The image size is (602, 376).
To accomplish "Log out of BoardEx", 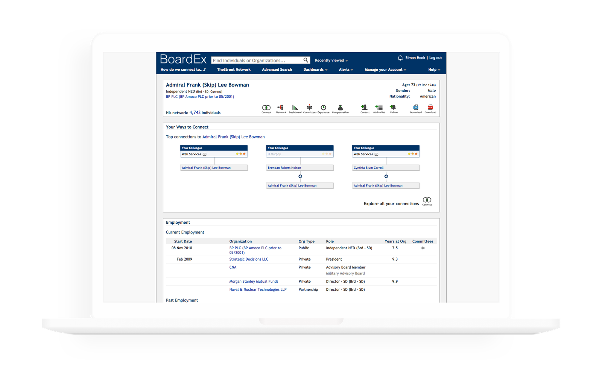I will click(435, 58).
